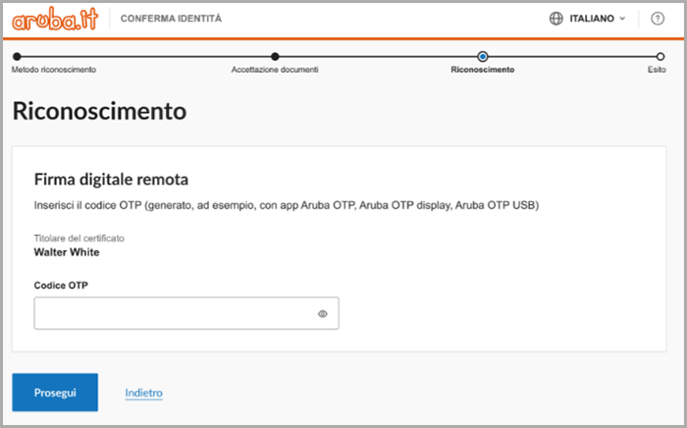This screenshot has height=428, width=687.
Task: Click the Metodo riconoscimento step label
Action: (54, 70)
